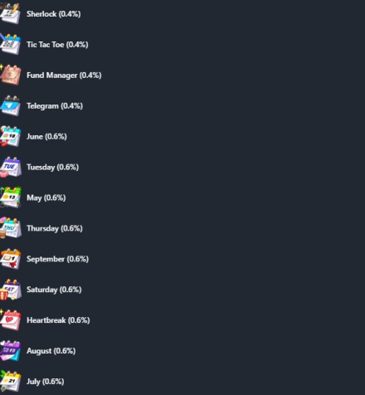Select the September (0.6%) text

(57, 259)
